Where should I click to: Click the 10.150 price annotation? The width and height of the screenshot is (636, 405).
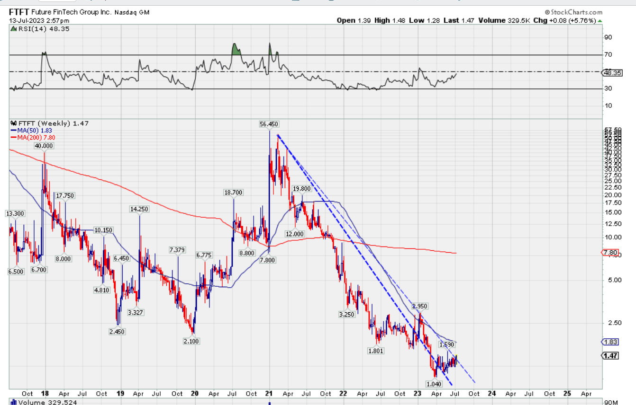(103, 230)
